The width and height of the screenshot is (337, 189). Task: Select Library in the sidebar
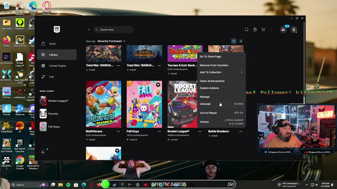57,55
